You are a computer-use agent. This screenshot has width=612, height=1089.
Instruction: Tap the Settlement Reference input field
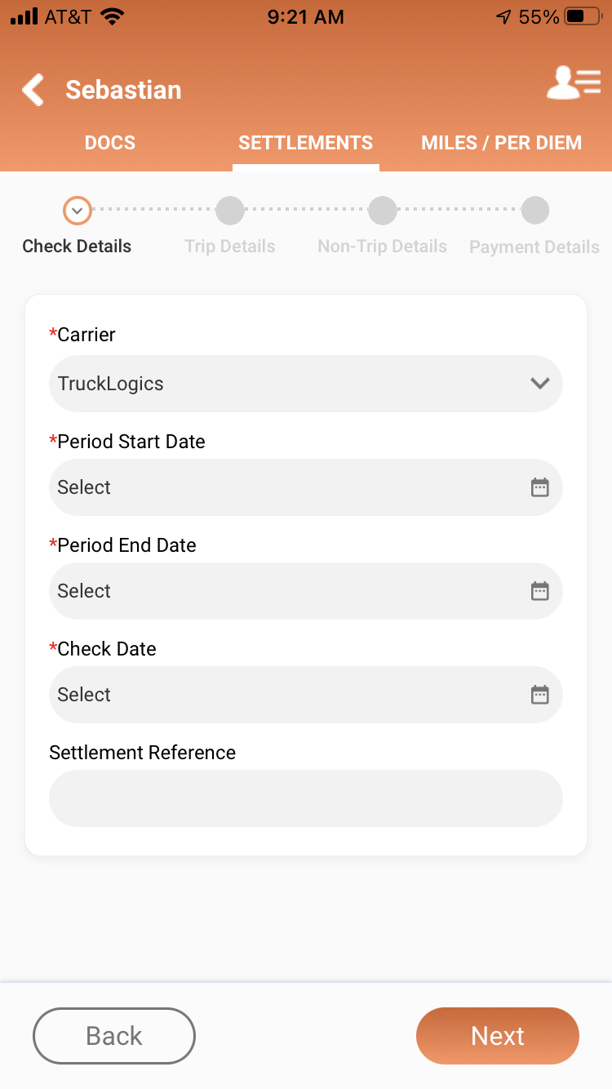[x=306, y=798]
